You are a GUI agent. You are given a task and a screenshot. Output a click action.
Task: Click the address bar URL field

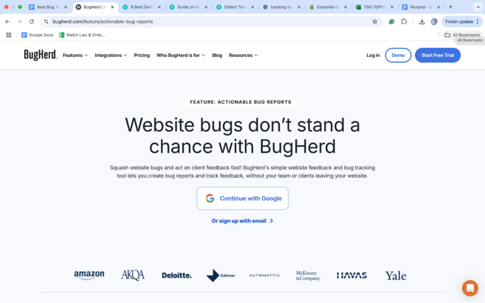(x=210, y=21)
